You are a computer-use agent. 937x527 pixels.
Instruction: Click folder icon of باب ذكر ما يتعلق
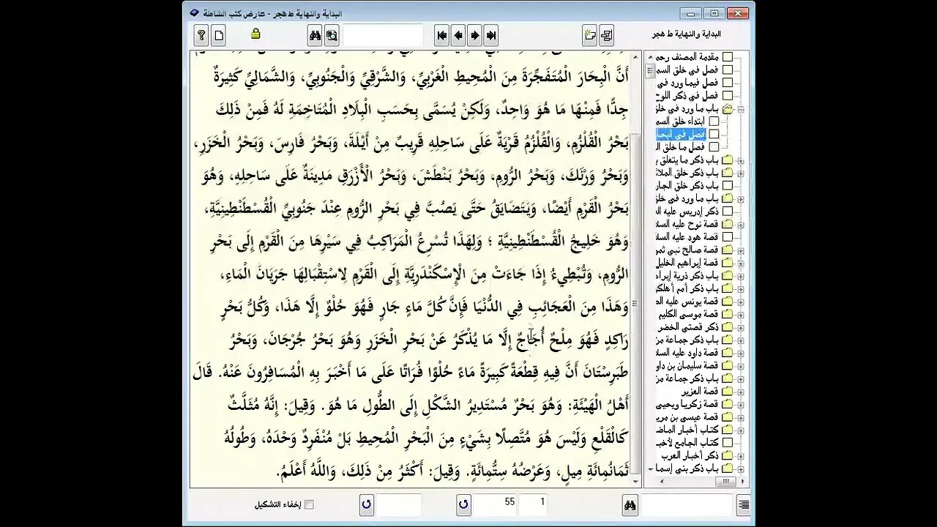[x=728, y=160]
